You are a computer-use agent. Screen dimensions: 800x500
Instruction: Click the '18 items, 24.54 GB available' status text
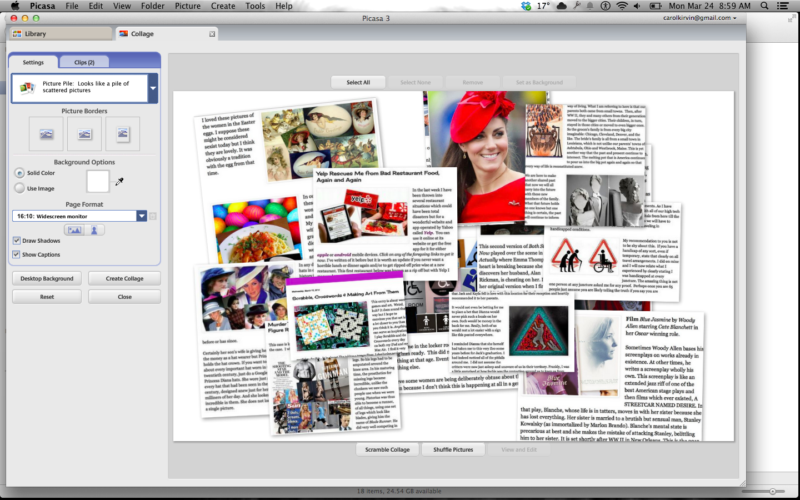pyautogui.click(x=399, y=491)
